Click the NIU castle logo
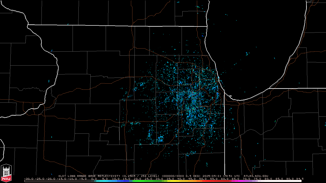 [x=6, y=173]
